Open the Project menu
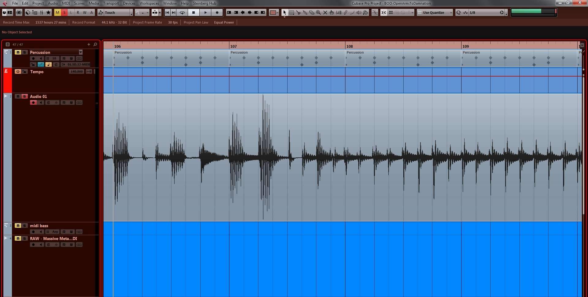Viewport: 588px width, 297px height. [x=38, y=3]
